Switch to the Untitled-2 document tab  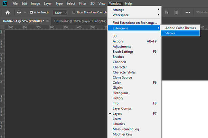click(80, 21)
